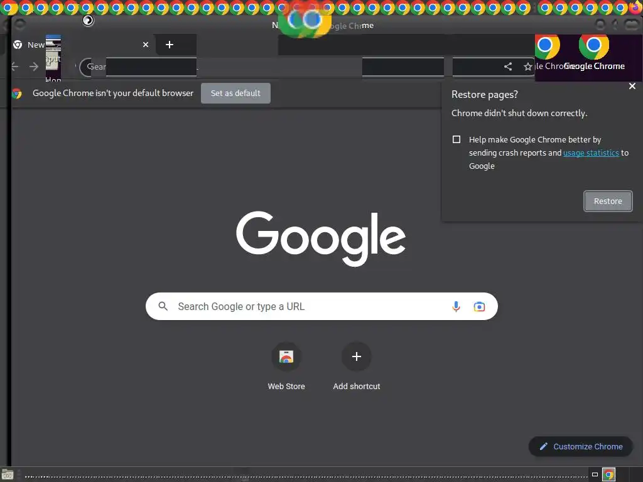Click the Chrome icon in the taskbar
643x482 pixels.
[x=608, y=474]
